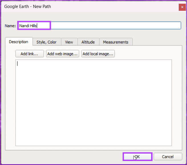Click the Add web image... button
The height and width of the screenshot is (165, 187).
tap(62, 54)
